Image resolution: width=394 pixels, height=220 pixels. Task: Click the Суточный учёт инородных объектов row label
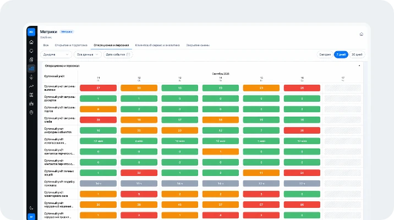[x=58, y=130]
